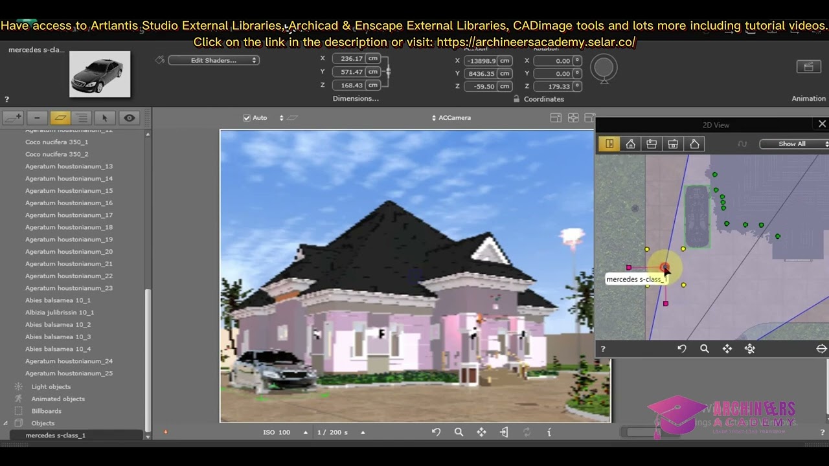Edit the Z dimension field 168.43
The width and height of the screenshot is (829, 466).
point(356,85)
